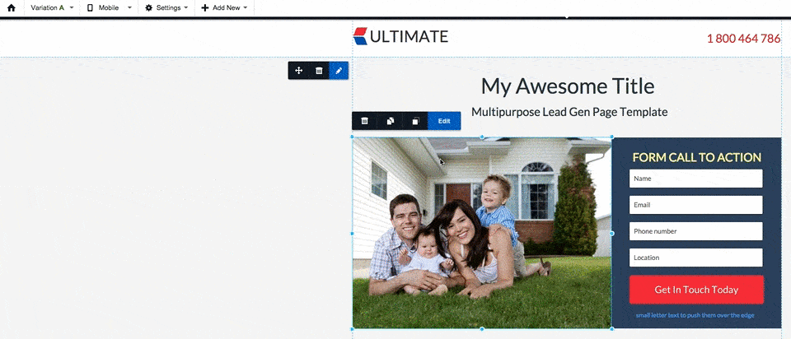Click into the Name field

point(696,179)
